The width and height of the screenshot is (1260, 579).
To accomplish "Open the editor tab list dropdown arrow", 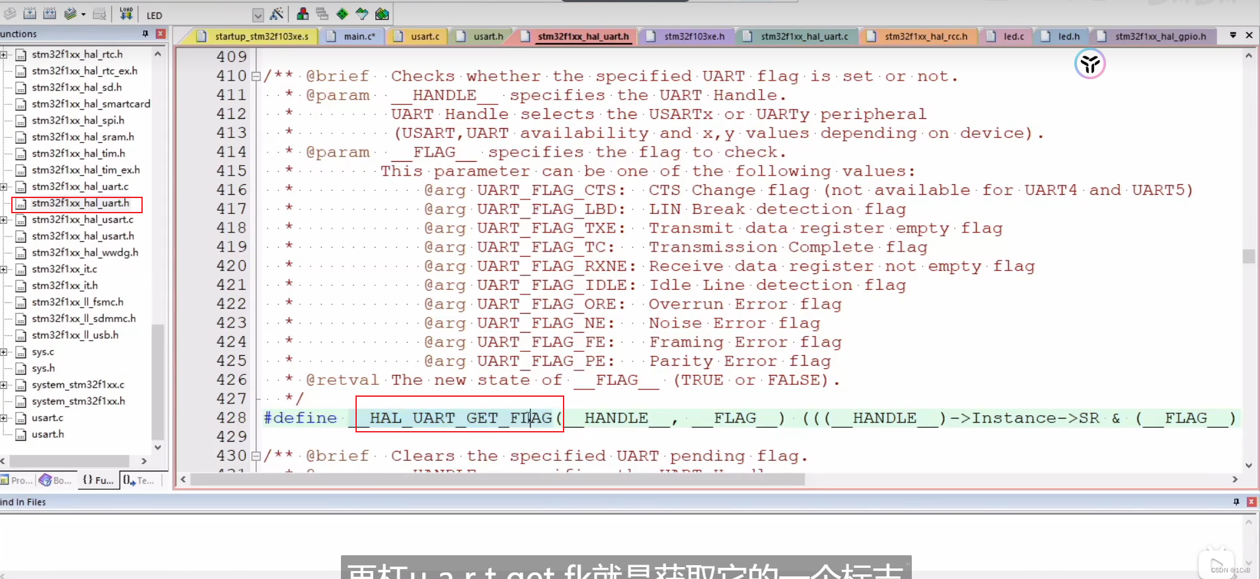I will (x=1233, y=35).
